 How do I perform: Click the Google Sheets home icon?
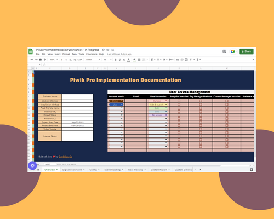tap(31, 51)
